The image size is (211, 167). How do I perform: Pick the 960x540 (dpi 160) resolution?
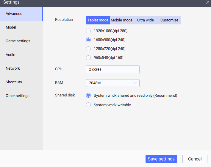88,58
